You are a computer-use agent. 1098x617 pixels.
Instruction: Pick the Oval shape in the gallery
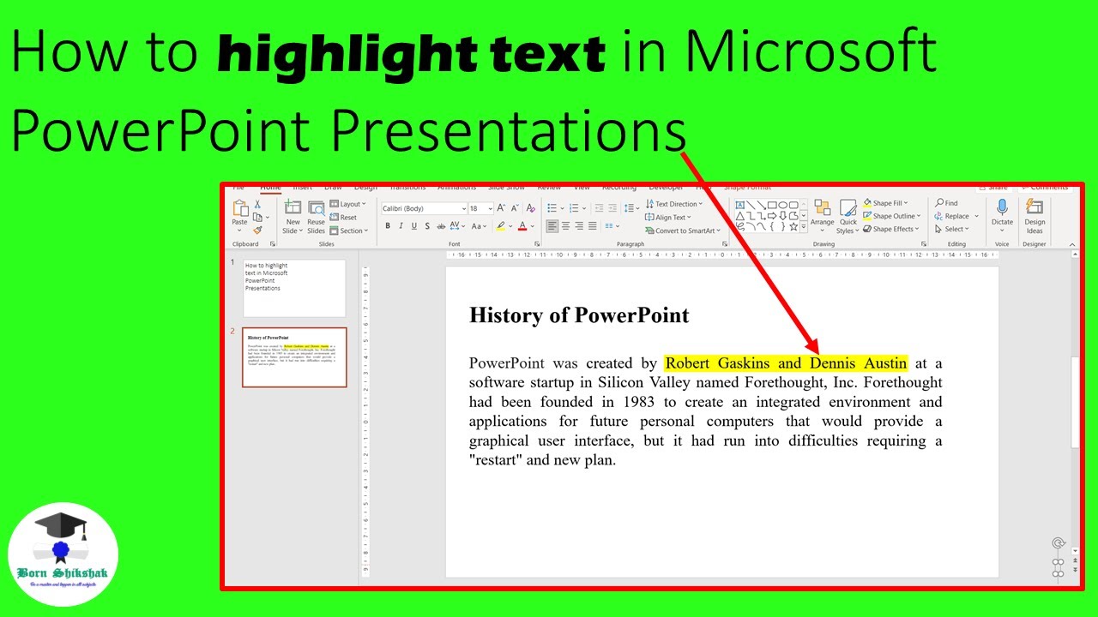tap(783, 205)
